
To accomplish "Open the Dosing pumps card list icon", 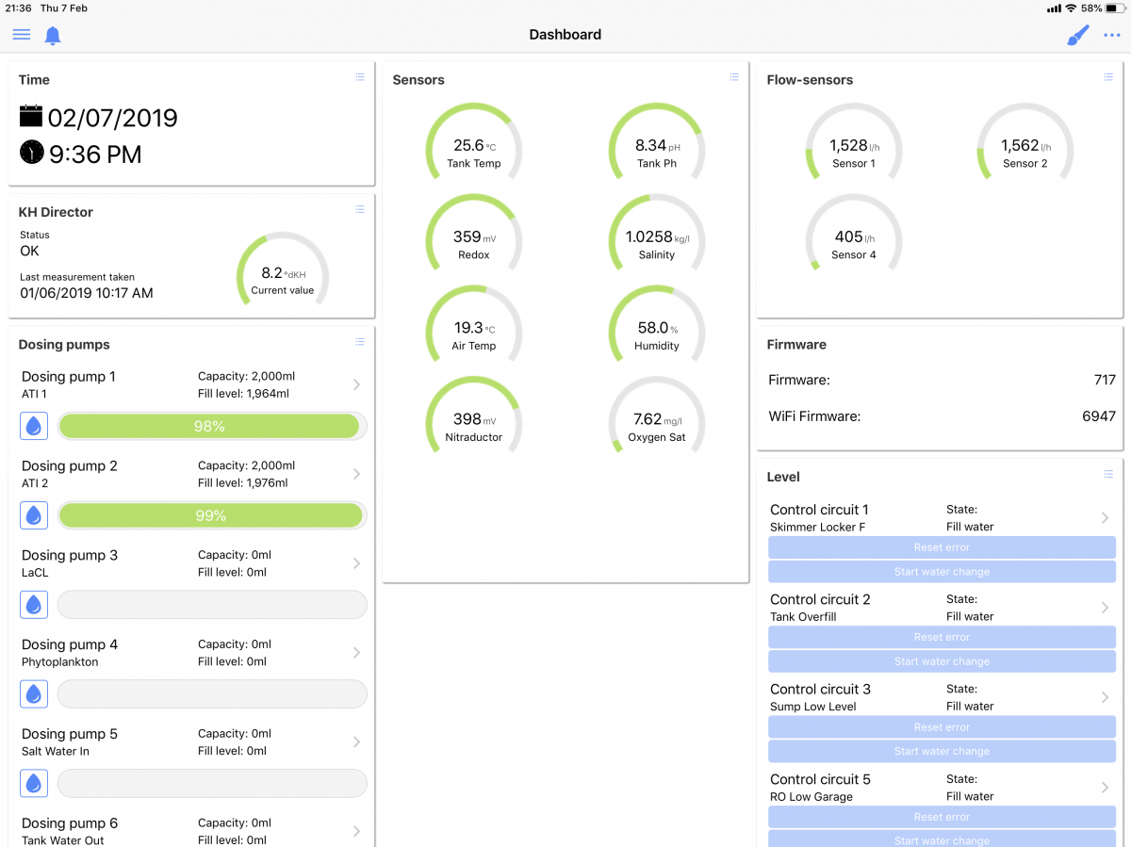I will click(360, 342).
